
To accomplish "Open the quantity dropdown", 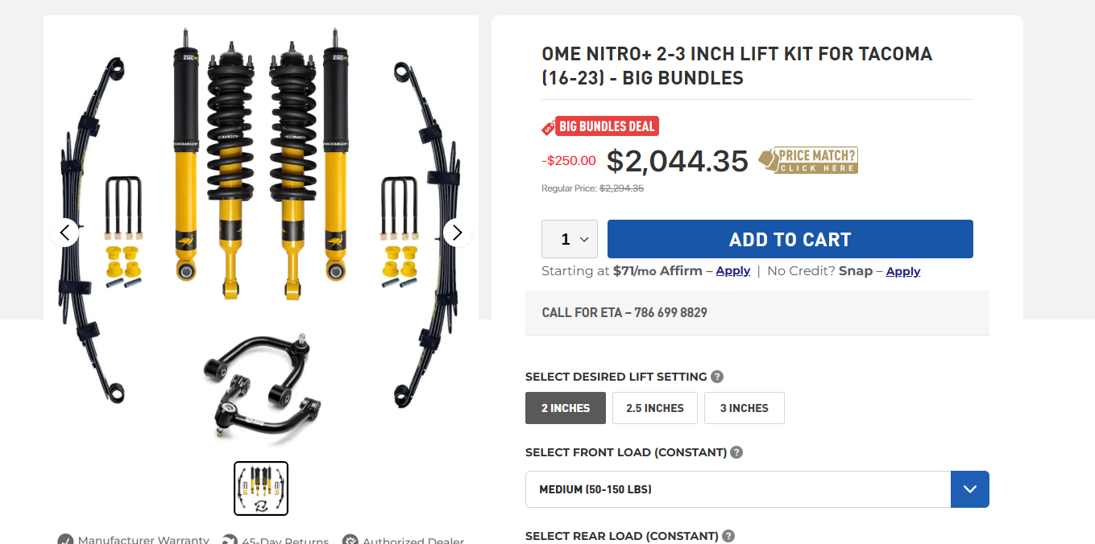I will click(x=570, y=239).
